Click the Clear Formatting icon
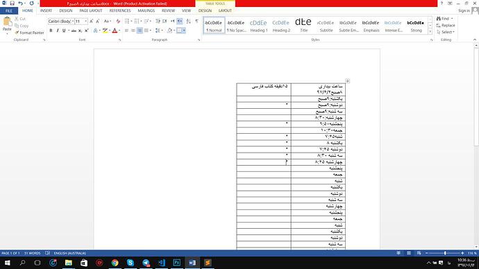This screenshot has width=479, height=269. [x=118, y=21]
